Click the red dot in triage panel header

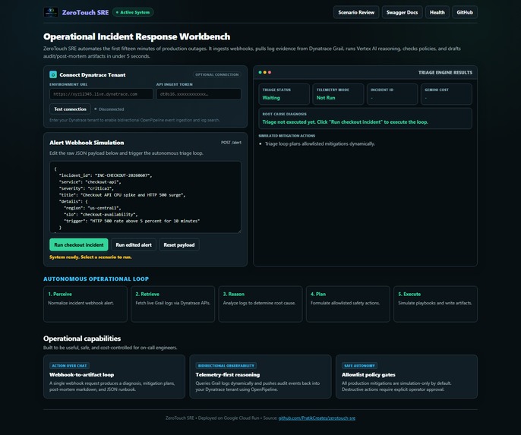(x=270, y=72)
